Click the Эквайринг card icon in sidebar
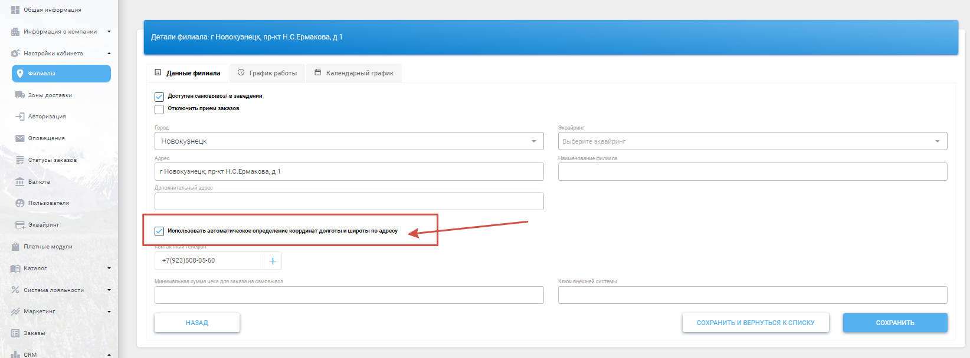Screen dimensions: 970x358 (x=19, y=225)
